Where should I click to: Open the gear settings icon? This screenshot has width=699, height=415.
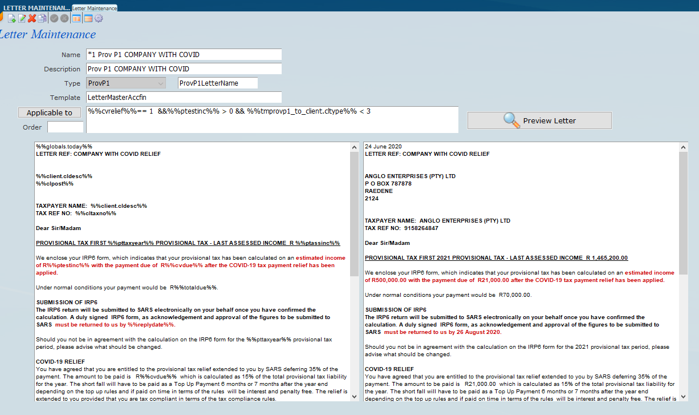[99, 18]
